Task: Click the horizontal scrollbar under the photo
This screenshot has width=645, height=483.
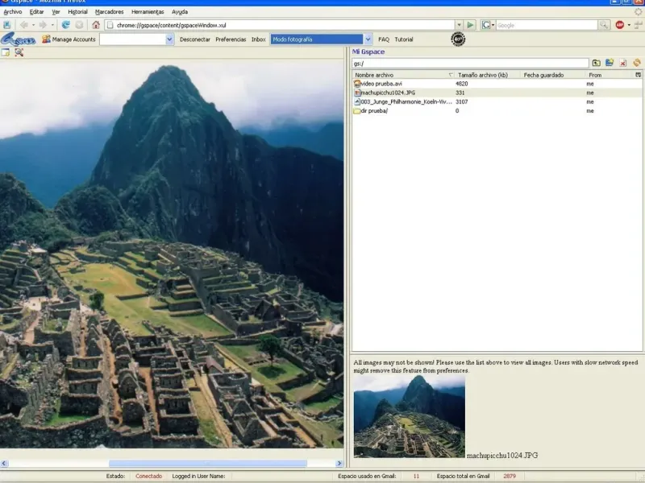Action: click(207, 464)
